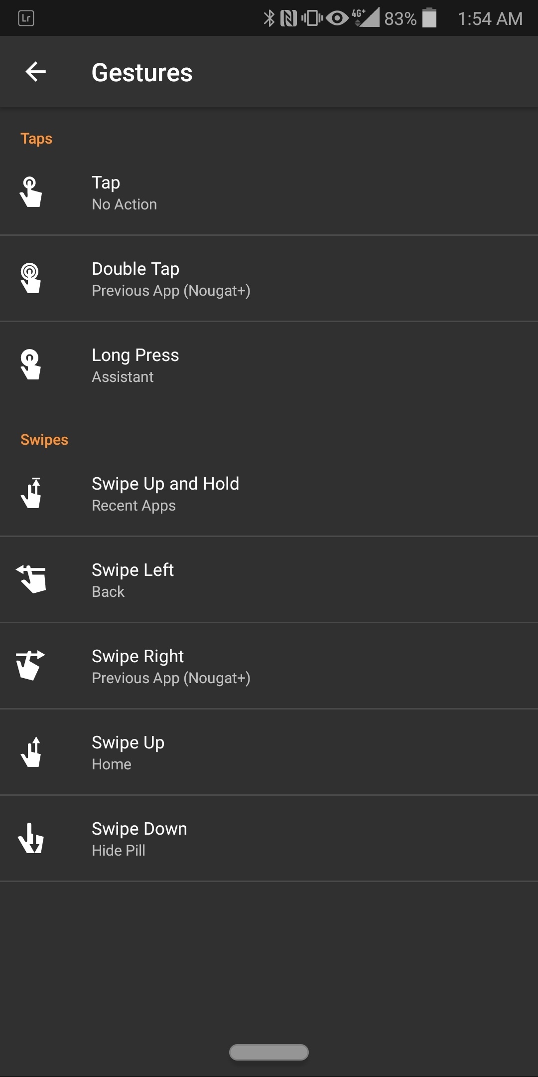The width and height of the screenshot is (538, 1077).
Task: Tap the Swipe Up and Hold icon
Action: coord(32,493)
